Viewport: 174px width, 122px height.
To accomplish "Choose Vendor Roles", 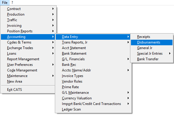I will pos(93,81).
